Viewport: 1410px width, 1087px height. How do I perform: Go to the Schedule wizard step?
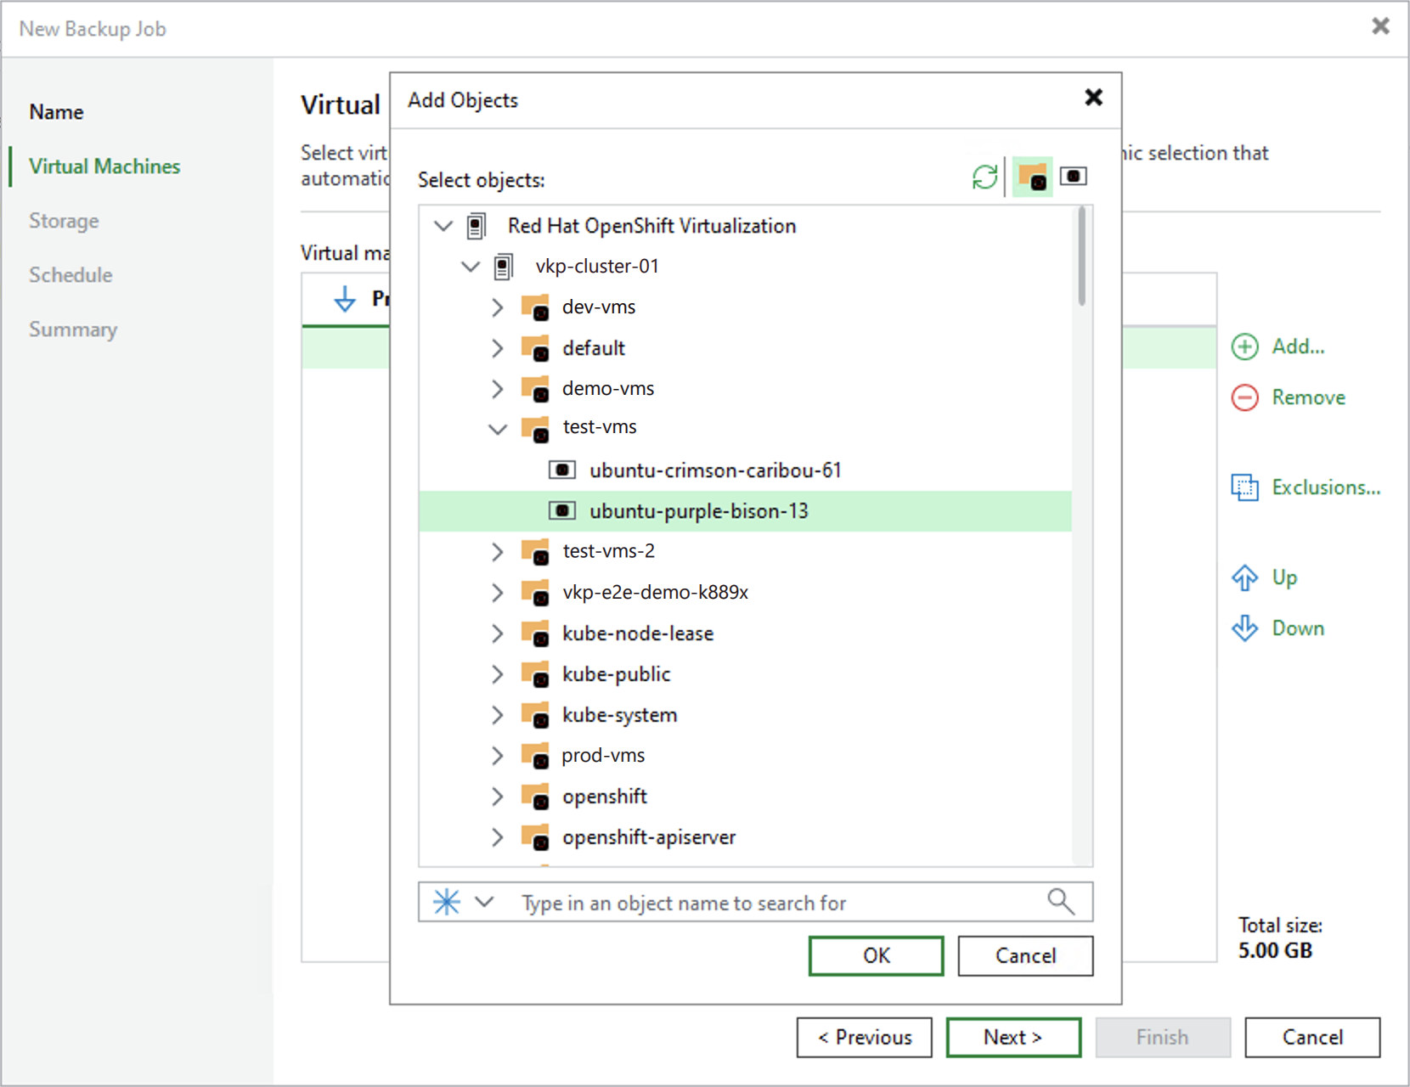(x=70, y=275)
